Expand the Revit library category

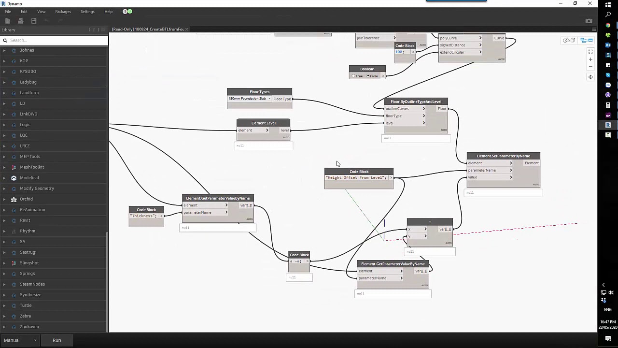[x=4, y=220]
